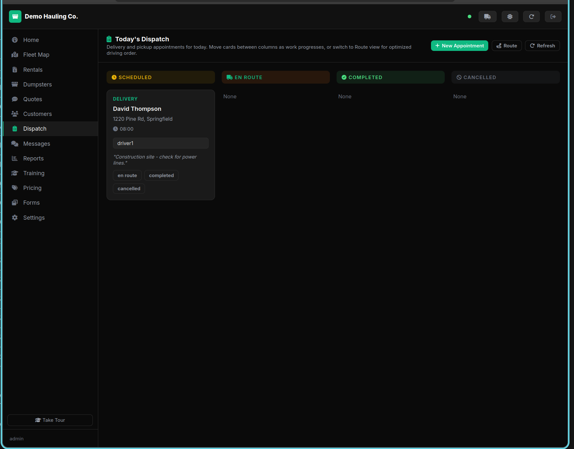The image size is (574, 449).
Task: Open Fleet Map from the sidebar
Action: [x=36, y=54]
